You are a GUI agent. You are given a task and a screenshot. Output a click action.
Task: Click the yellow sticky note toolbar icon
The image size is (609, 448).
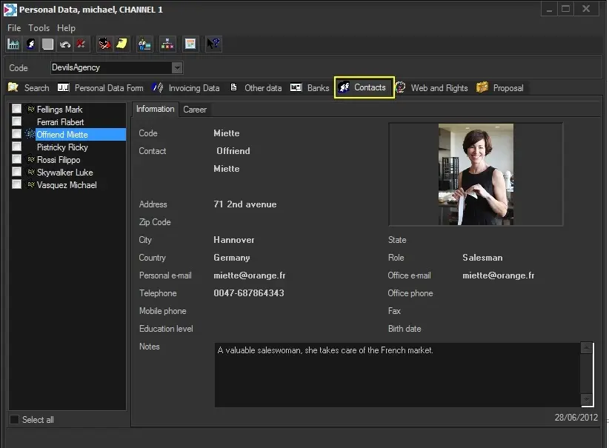pos(122,44)
